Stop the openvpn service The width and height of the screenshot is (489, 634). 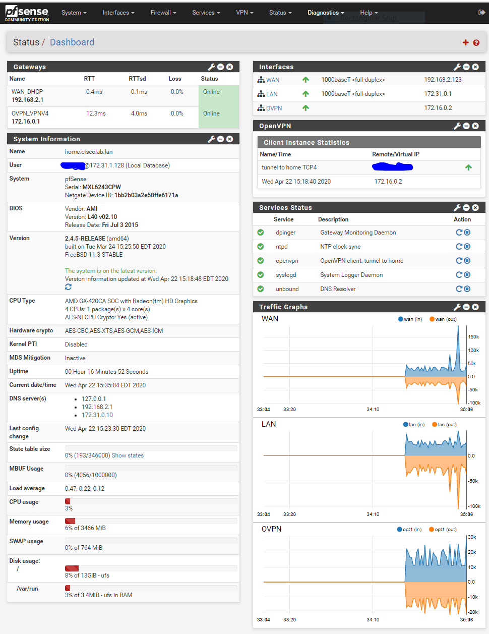pos(467,260)
